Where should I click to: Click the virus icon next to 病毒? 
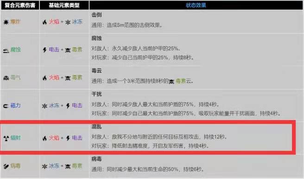pyautogui.click(x=6, y=166)
